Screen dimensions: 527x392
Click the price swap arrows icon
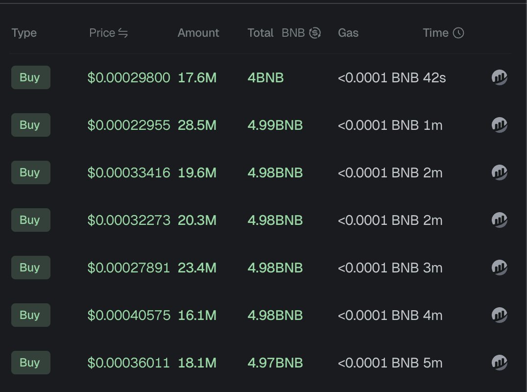tap(123, 33)
